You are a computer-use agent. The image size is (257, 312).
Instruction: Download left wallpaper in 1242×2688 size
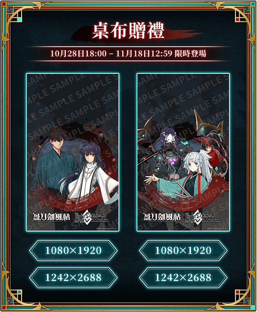(x=73, y=278)
